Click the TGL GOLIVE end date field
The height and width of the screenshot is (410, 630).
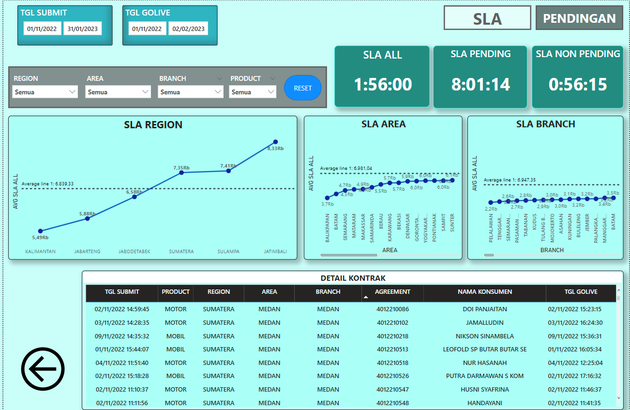click(x=188, y=29)
